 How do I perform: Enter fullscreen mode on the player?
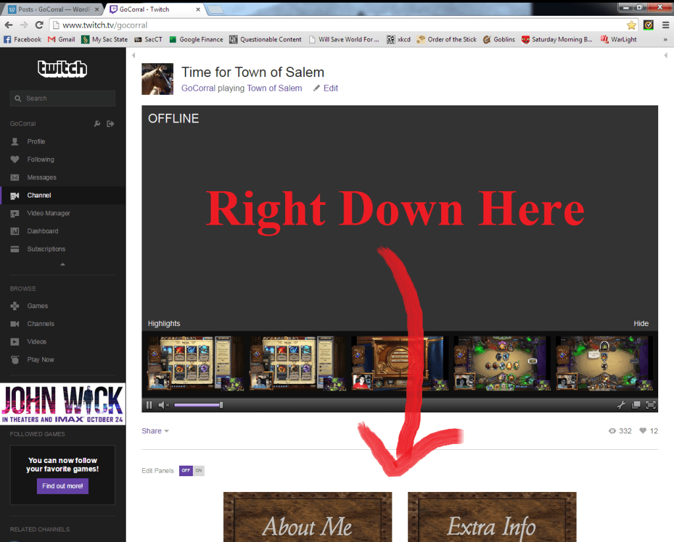pyautogui.click(x=650, y=405)
